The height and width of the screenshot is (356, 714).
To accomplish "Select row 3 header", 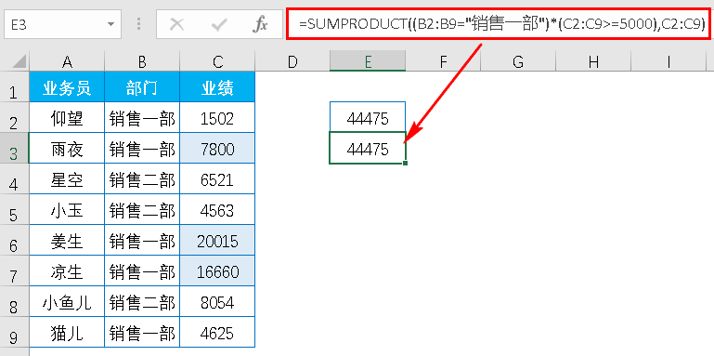I will coord(14,148).
